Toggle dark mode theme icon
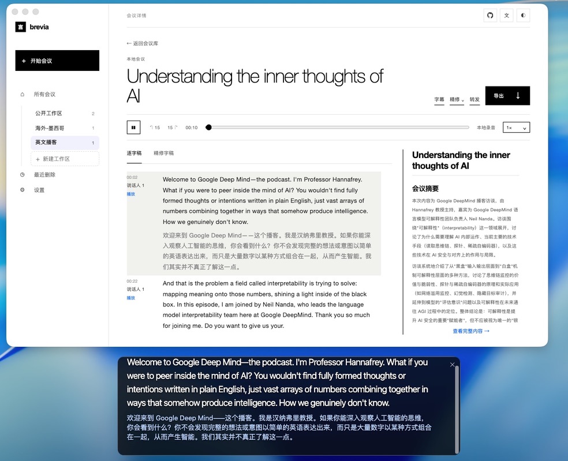This screenshot has height=461, width=568. [x=523, y=15]
